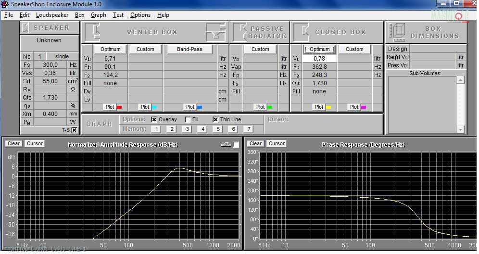Open the Loudspeaker menu

52,15
